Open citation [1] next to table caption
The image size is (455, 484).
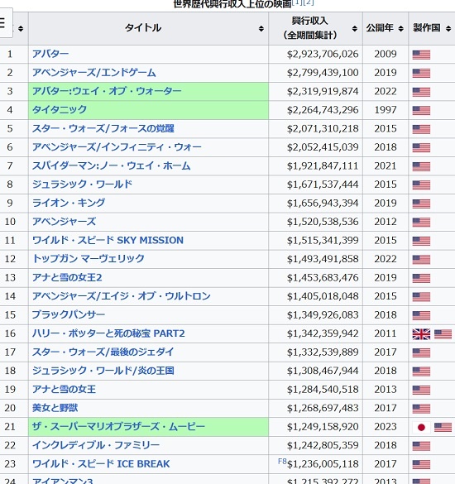click(x=297, y=2)
